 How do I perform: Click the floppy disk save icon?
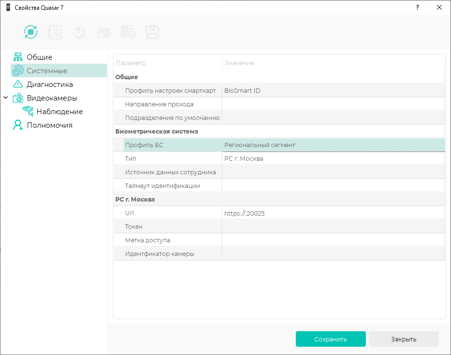click(x=152, y=32)
